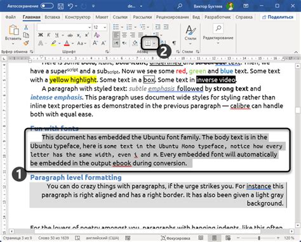The height and width of the screenshot is (242, 301).
Task: Open Шрифт group dialog launcher
Action: (107, 51)
